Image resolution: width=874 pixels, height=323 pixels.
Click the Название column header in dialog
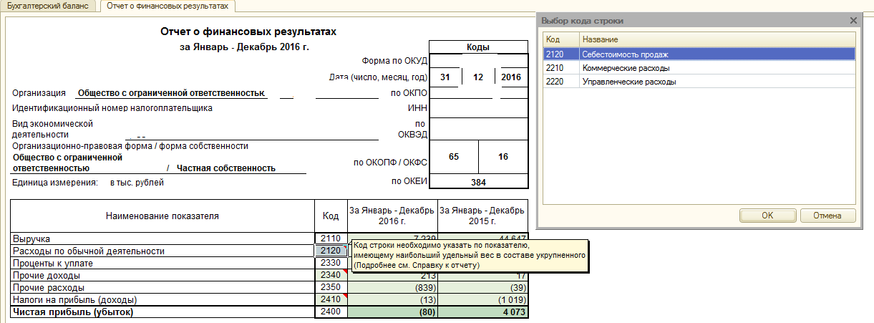click(716, 39)
